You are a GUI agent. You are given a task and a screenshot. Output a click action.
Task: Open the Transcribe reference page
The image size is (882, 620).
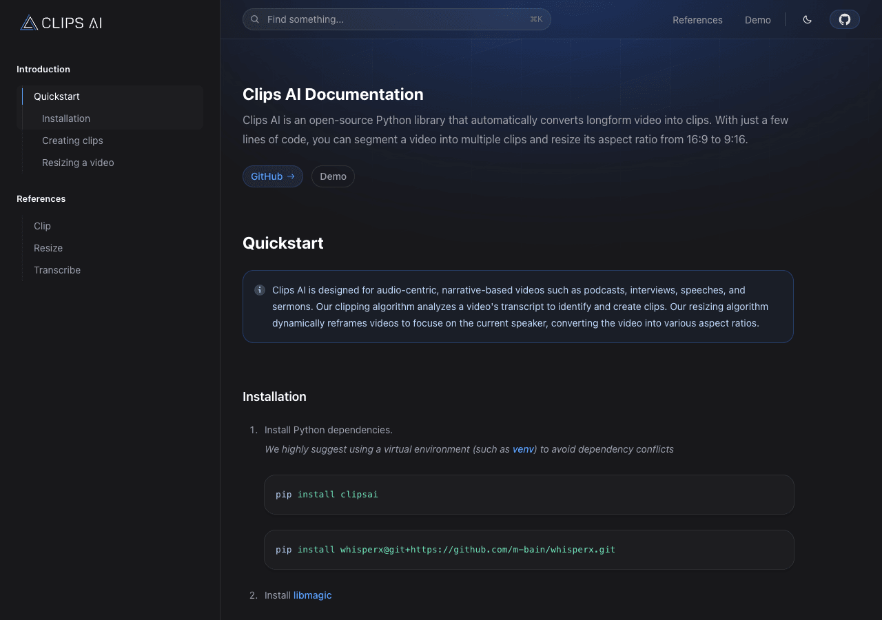pos(57,270)
